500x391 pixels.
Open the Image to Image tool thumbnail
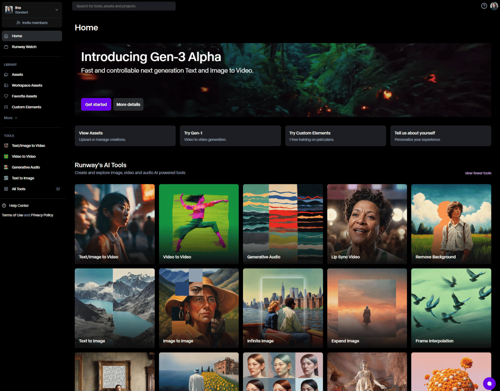click(199, 309)
